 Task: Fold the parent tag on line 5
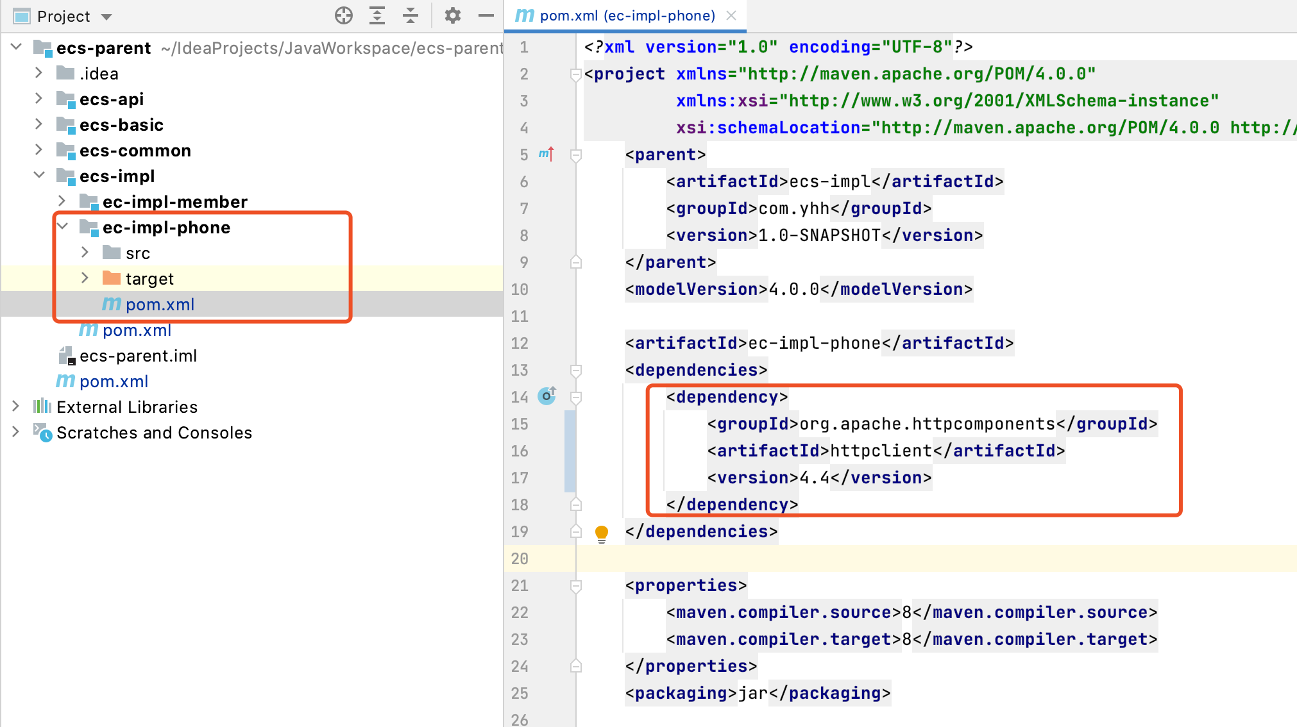pyautogui.click(x=576, y=155)
